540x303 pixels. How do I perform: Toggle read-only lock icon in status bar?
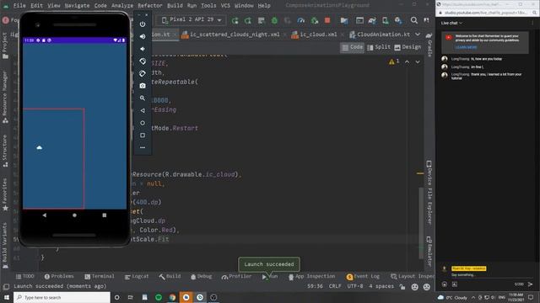(x=402, y=286)
